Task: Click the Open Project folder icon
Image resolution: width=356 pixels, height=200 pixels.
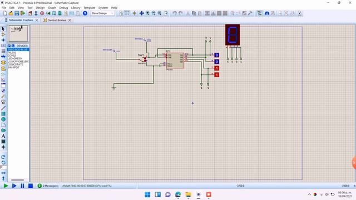Action: pos(11,13)
